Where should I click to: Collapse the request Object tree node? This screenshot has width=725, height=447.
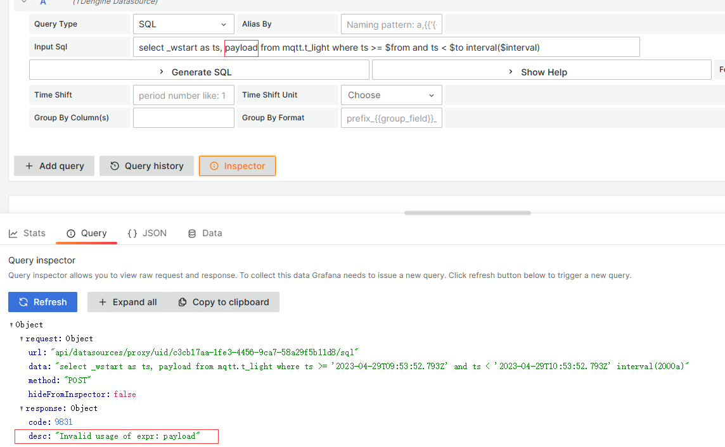[x=20, y=338]
